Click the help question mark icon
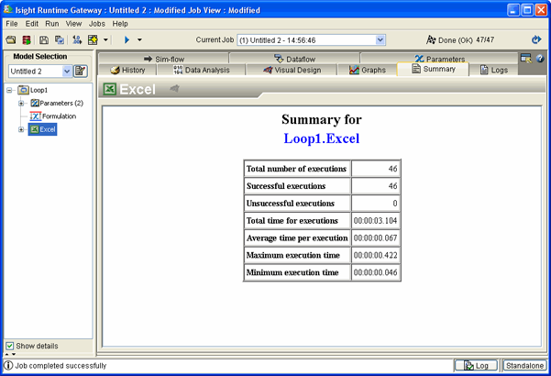This screenshot has height=376, width=551. pos(540,59)
